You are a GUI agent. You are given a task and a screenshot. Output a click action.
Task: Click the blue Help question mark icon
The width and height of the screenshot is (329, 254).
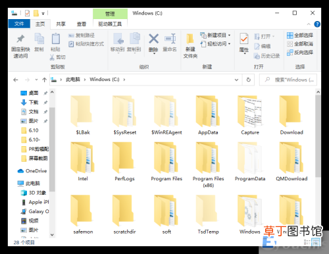coord(317,24)
